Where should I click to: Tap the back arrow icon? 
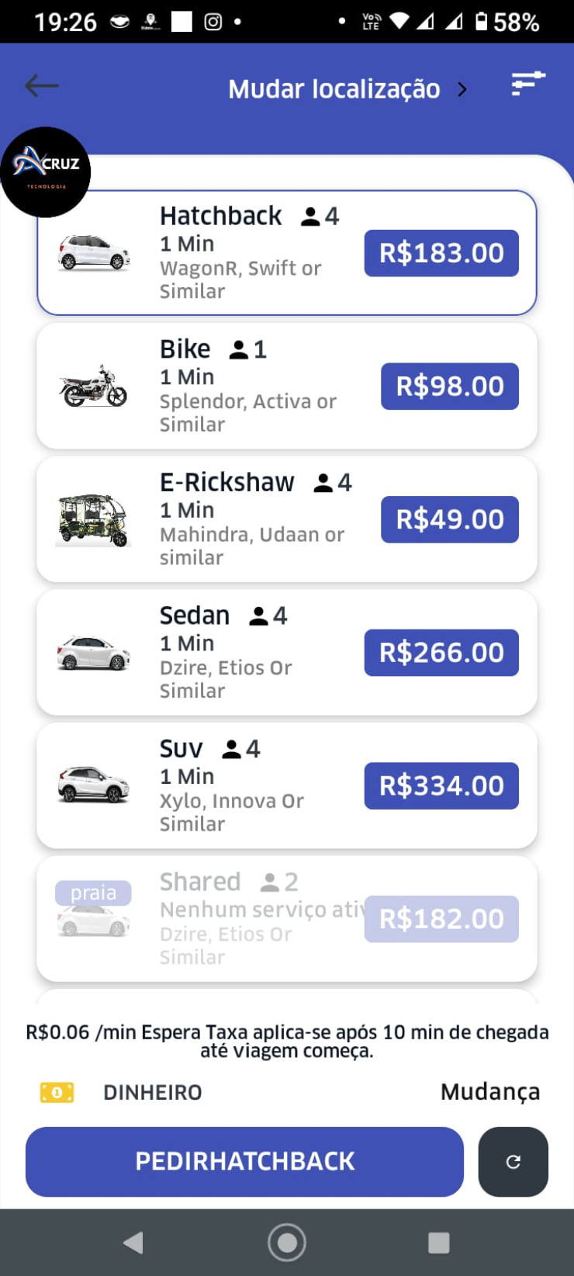click(42, 86)
